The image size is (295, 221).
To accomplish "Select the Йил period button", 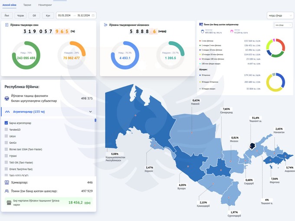I will [x=7, y=15].
